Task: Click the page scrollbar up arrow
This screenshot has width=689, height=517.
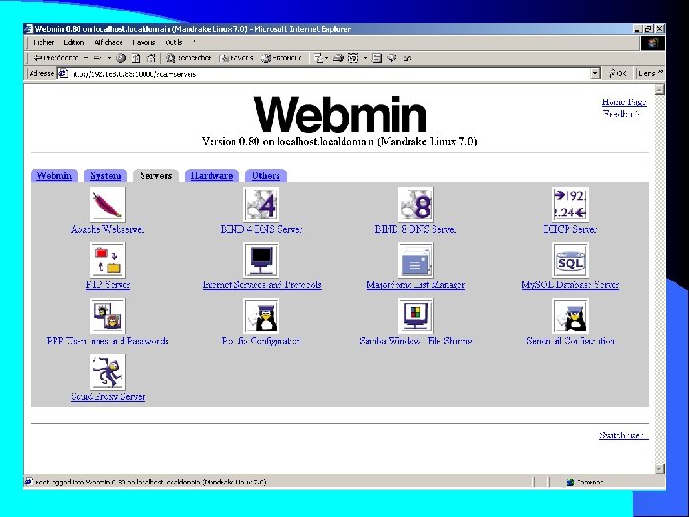Action: click(x=659, y=90)
